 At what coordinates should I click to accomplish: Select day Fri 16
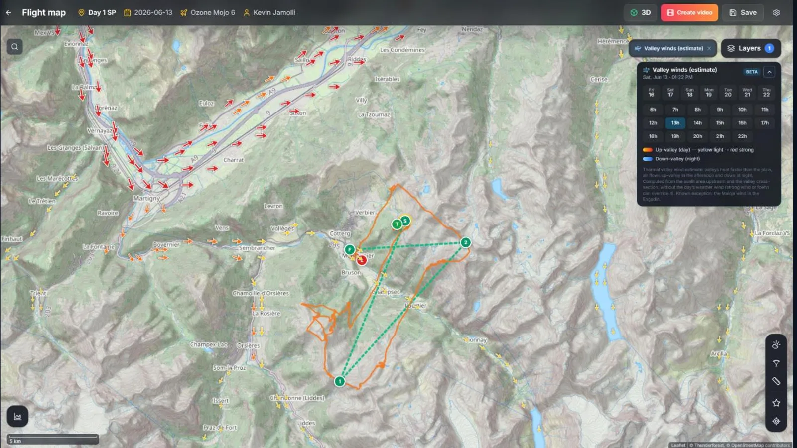pyautogui.click(x=651, y=93)
